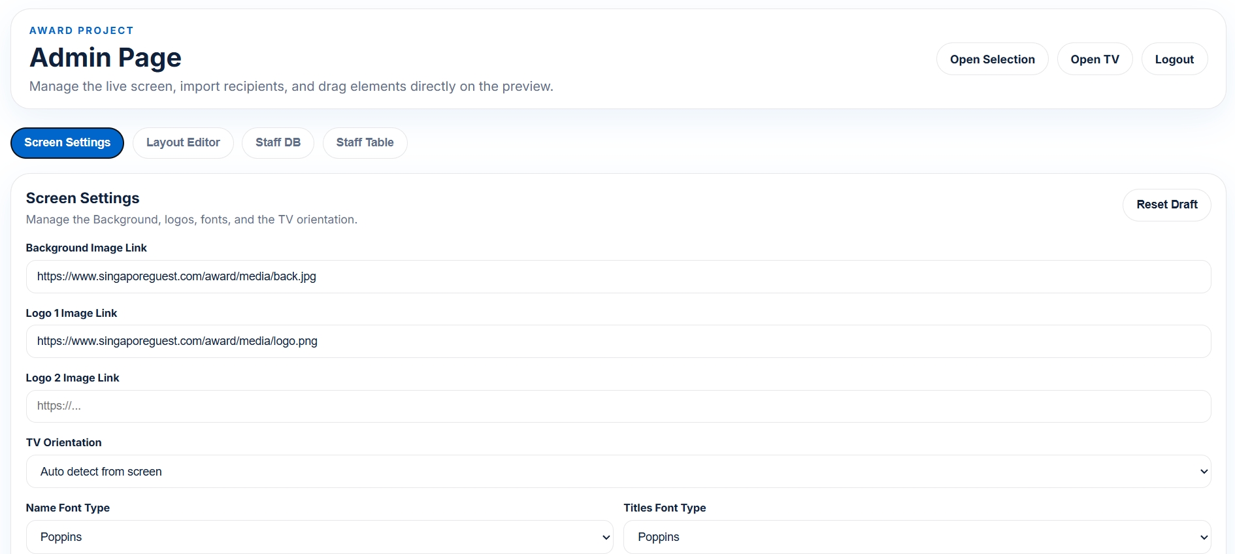Focus the Background Image Link field
Viewport: 1235px width, 554px height.
(x=617, y=276)
